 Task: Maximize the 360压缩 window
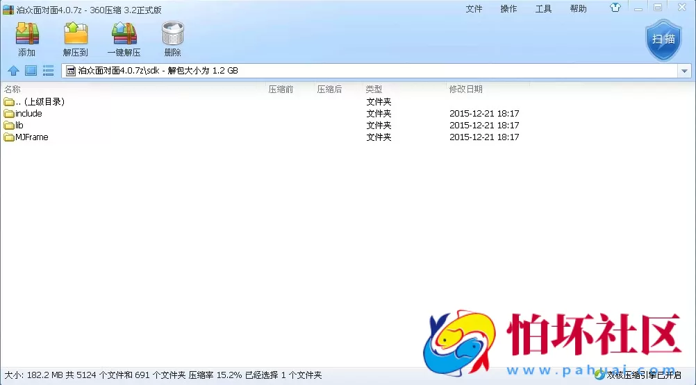pos(658,8)
